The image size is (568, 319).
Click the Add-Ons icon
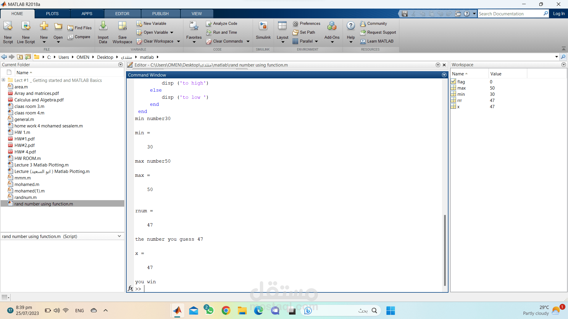[332, 26]
